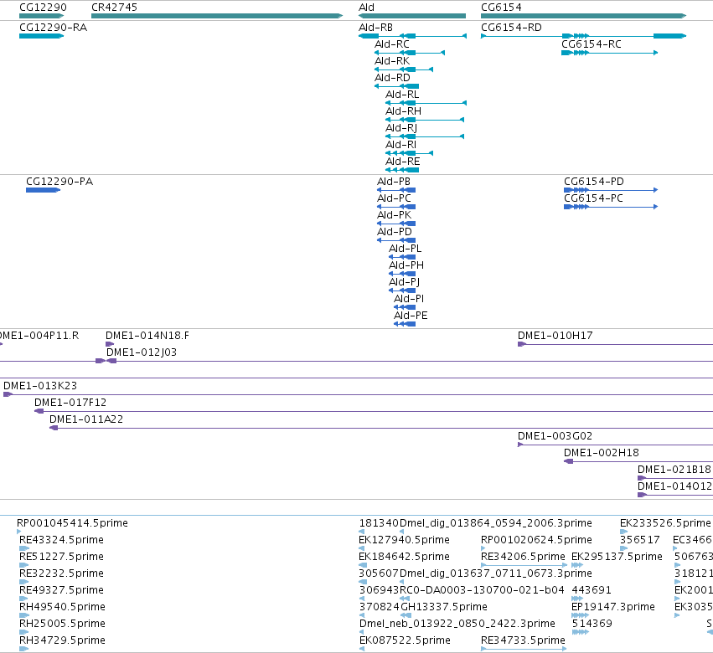Click the Ald-RK transcript label
The width and height of the screenshot is (713, 653).
(392, 61)
